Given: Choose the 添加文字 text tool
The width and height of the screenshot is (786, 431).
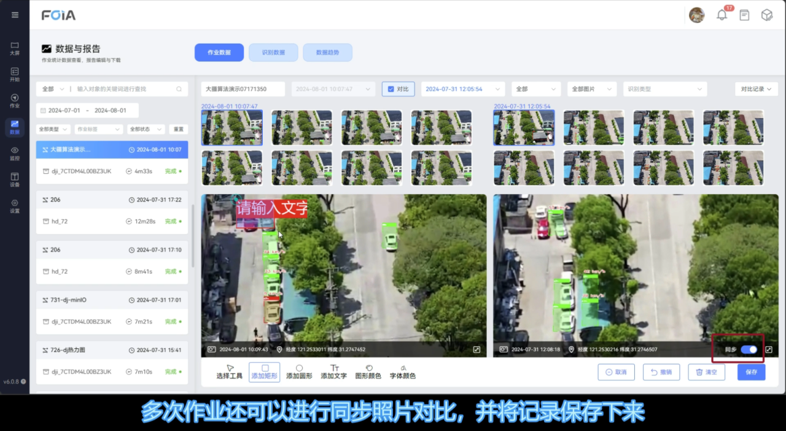Looking at the screenshot, I should tap(333, 372).
